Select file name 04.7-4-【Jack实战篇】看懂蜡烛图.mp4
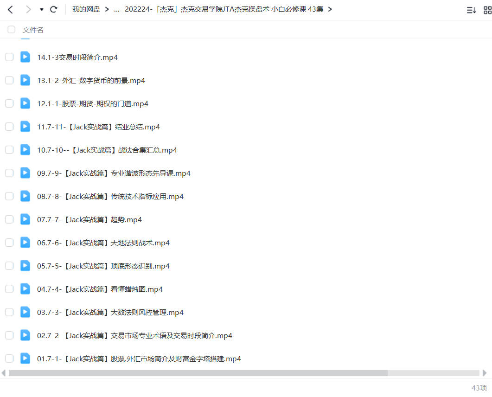Viewport: 492px width, 397px height. click(100, 289)
